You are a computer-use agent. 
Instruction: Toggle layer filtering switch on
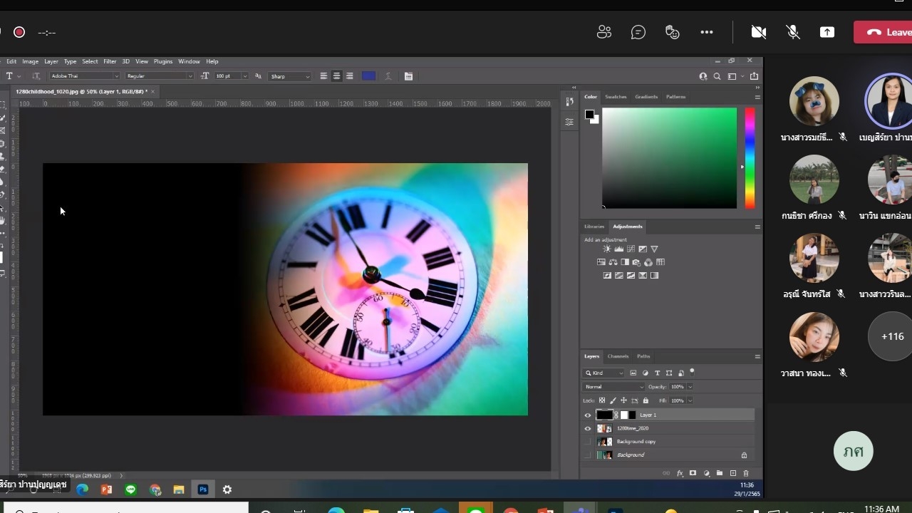[692, 372]
